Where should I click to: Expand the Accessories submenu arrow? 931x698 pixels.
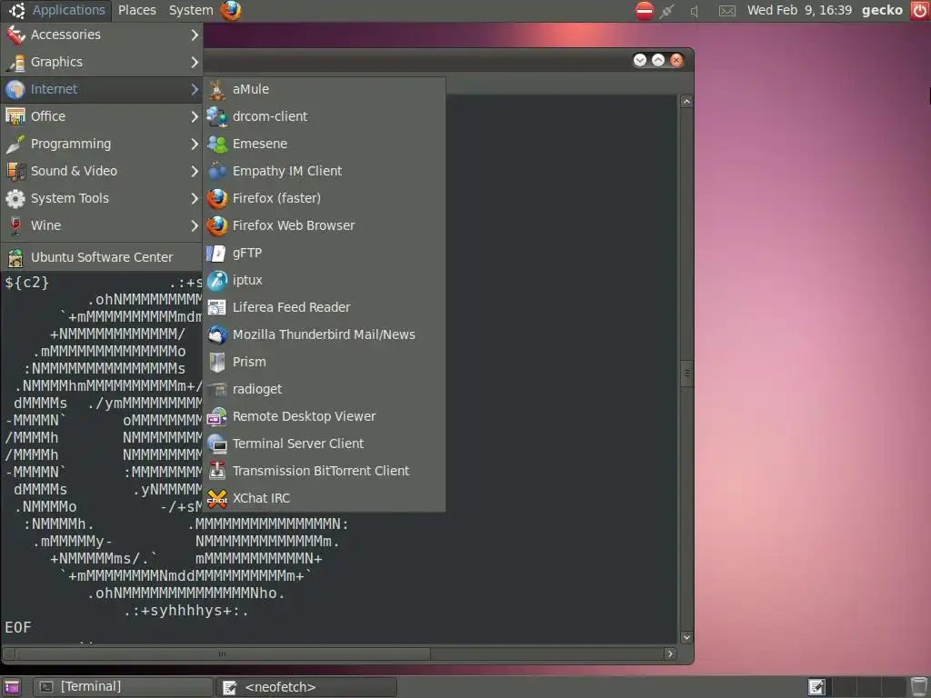[x=195, y=35]
